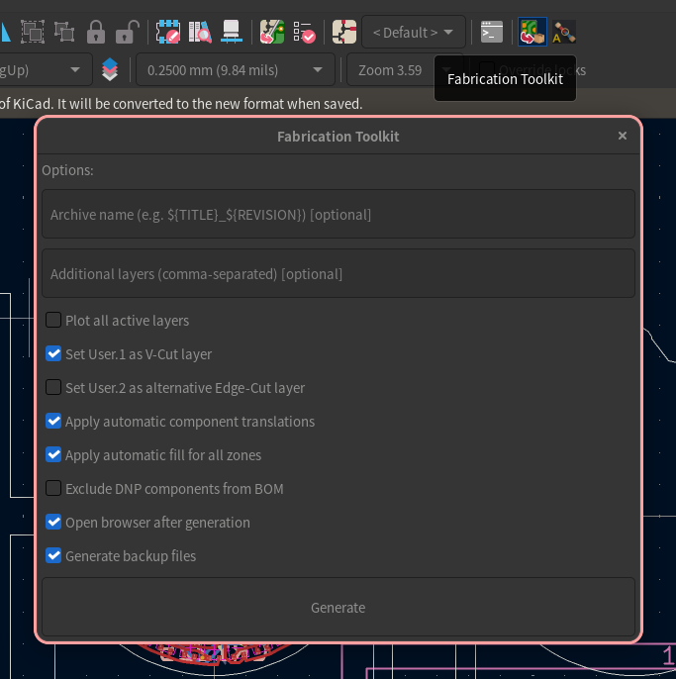676x679 pixels.
Task: Focus the Archive name input field
Action: [338, 214]
